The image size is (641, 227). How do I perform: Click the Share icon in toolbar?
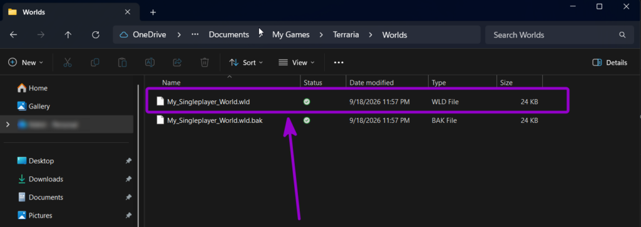point(177,62)
